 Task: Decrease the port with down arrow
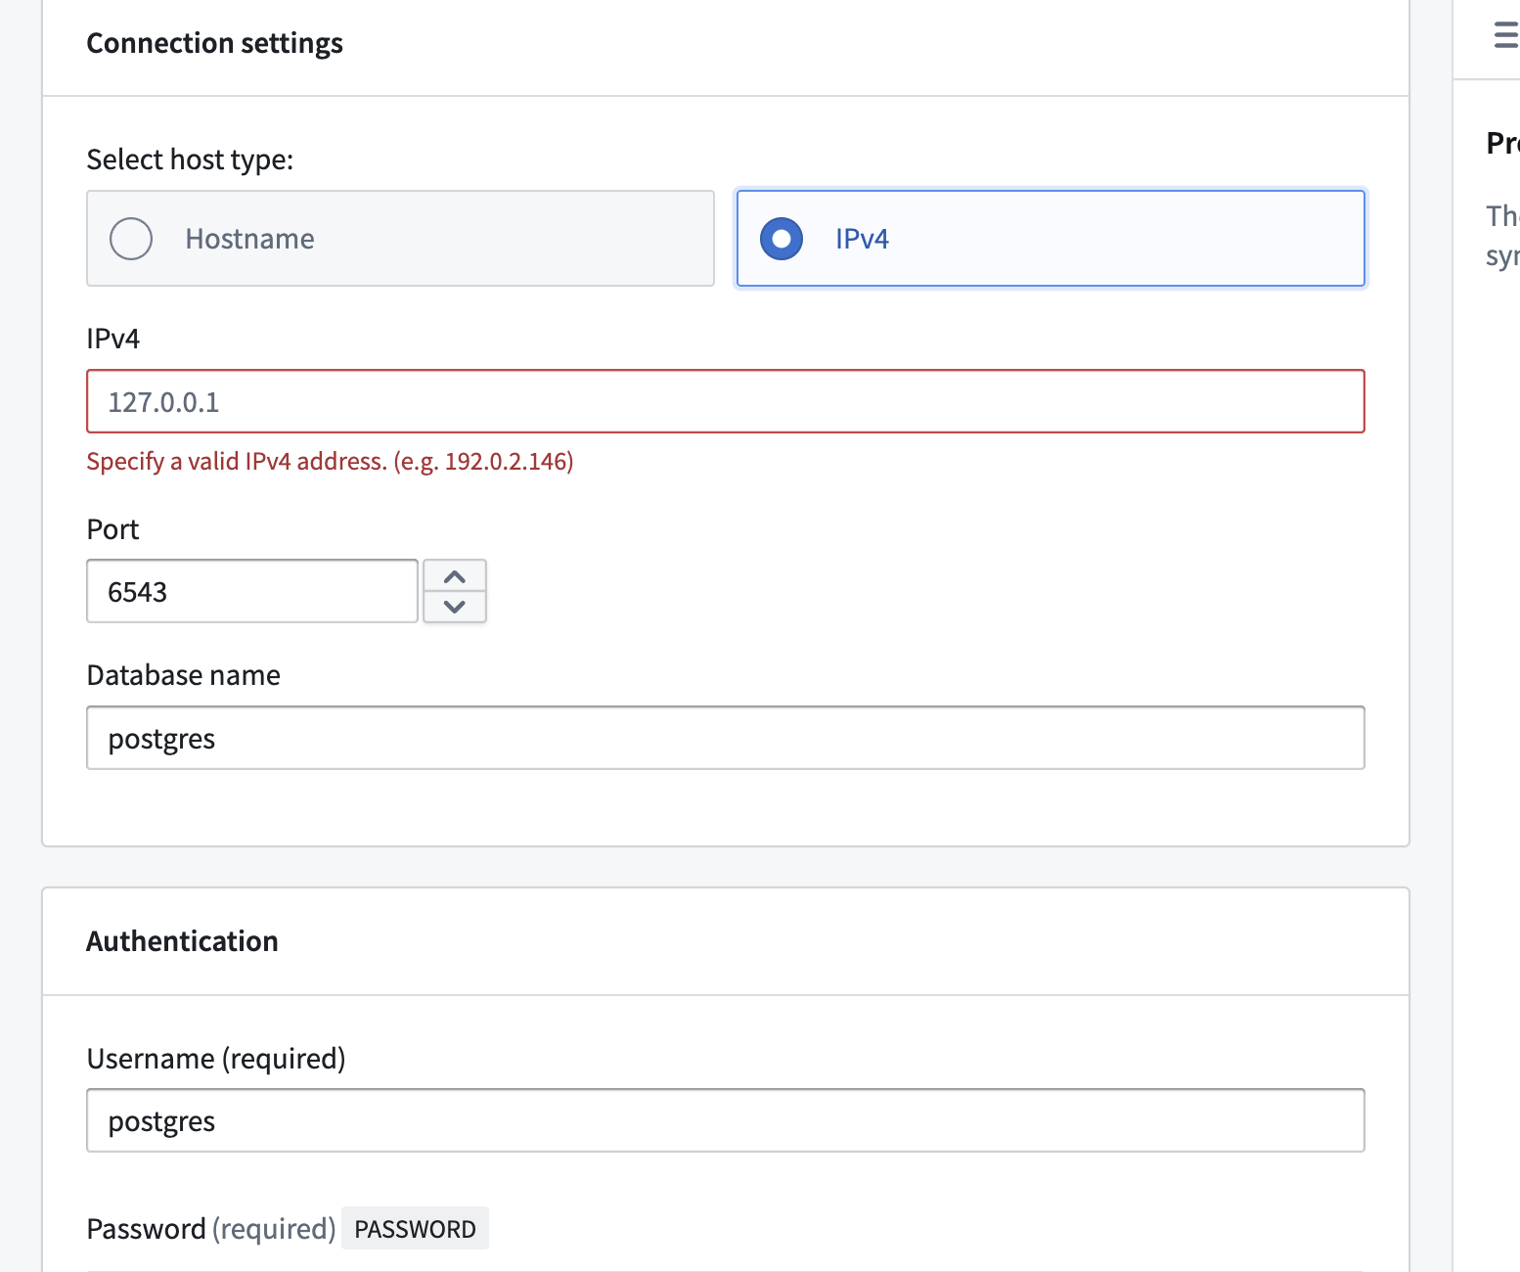[455, 607]
